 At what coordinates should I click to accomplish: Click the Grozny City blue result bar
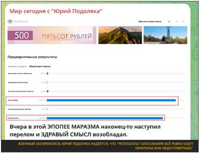coord(105,118)
